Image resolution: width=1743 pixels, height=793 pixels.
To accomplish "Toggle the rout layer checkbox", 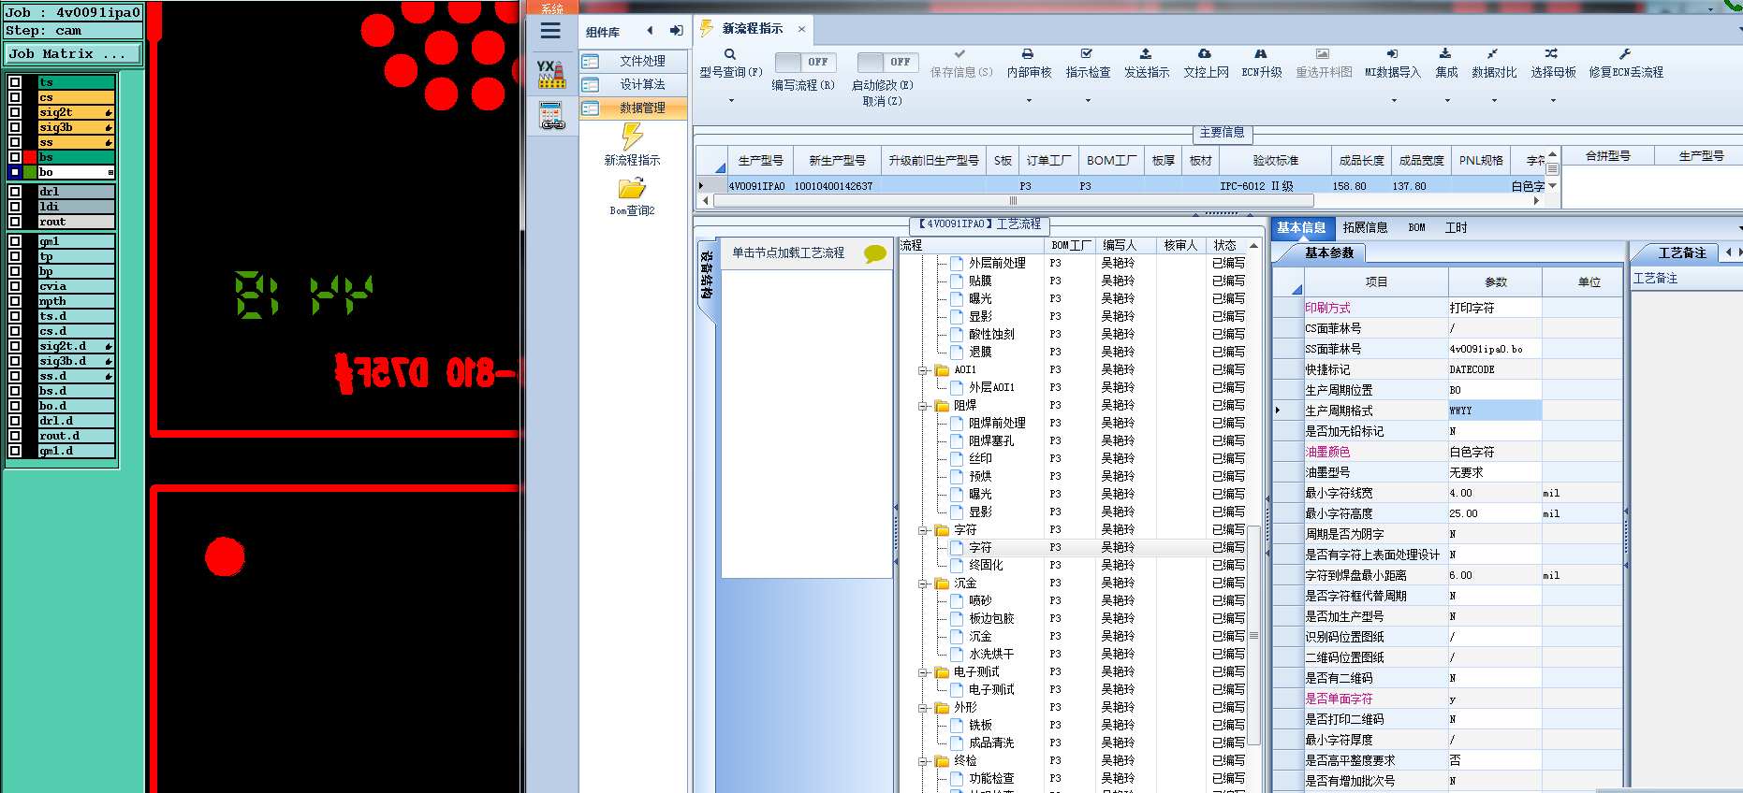I will [x=15, y=222].
